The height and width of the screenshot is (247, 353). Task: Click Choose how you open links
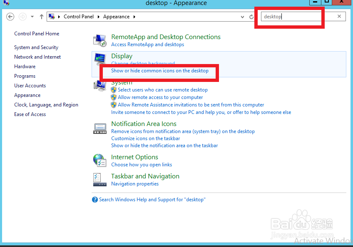pyautogui.click(x=142, y=165)
